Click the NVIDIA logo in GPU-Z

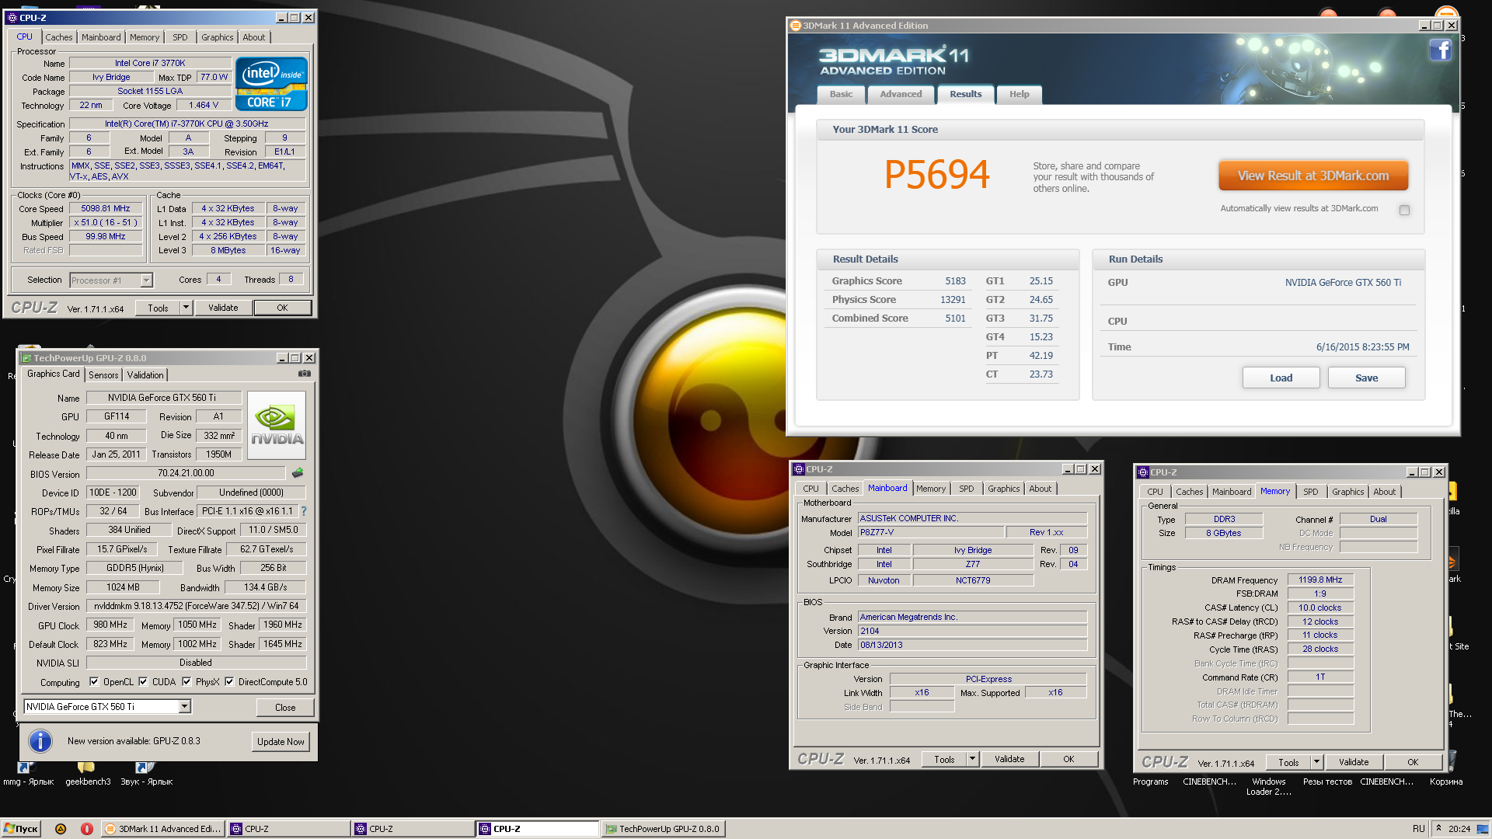coord(277,425)
